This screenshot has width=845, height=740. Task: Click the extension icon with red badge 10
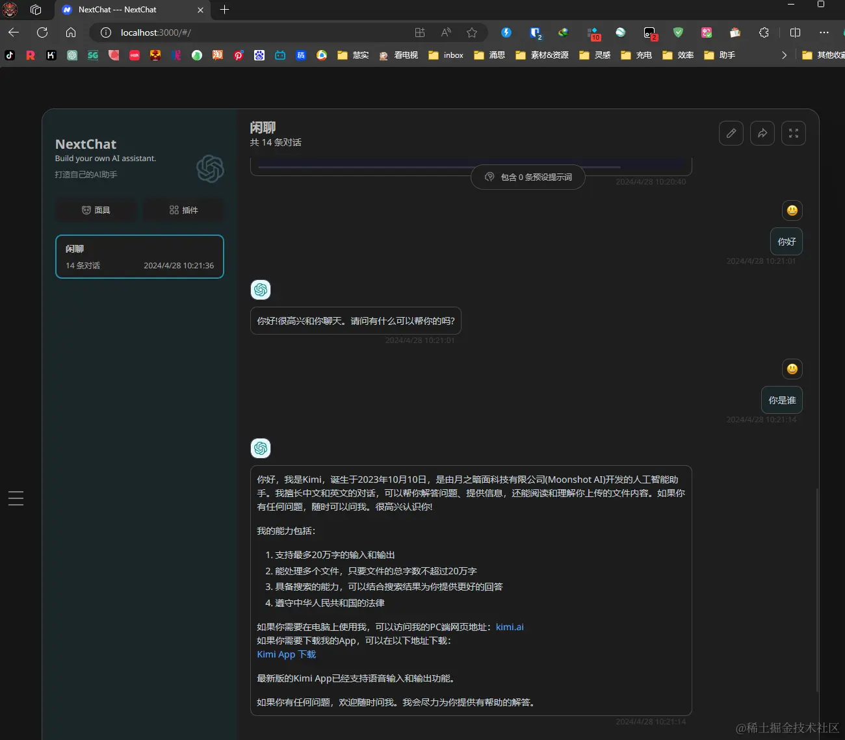pos(593,33)
